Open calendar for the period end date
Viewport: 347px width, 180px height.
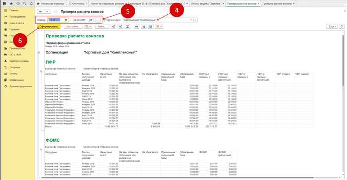[91, 20]
